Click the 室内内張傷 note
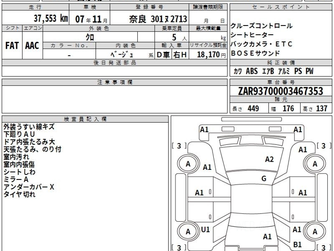334x251 pixels. click(19, 164)
